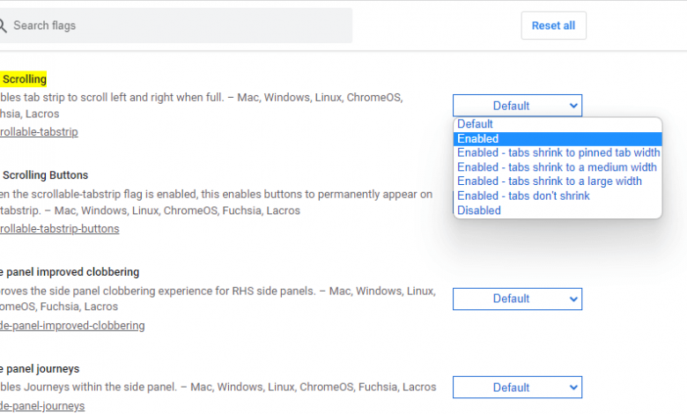Focus the Search flags input field

tap(176, 26)
